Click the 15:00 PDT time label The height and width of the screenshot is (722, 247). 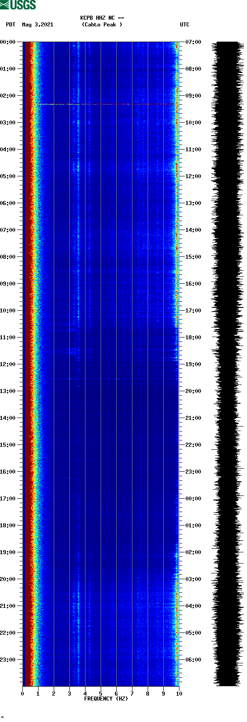coord(8,445)
